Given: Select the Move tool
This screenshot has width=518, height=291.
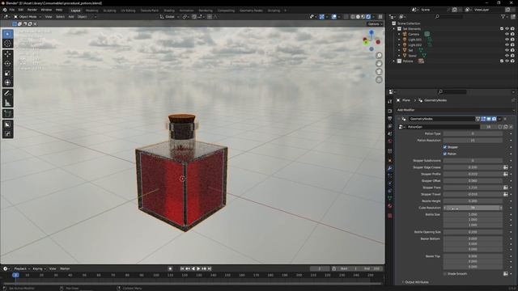Looking at the screenshot, I should coord(7,54).
